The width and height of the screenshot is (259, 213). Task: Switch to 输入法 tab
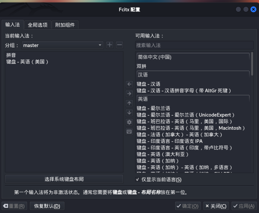tap(13, 25)
